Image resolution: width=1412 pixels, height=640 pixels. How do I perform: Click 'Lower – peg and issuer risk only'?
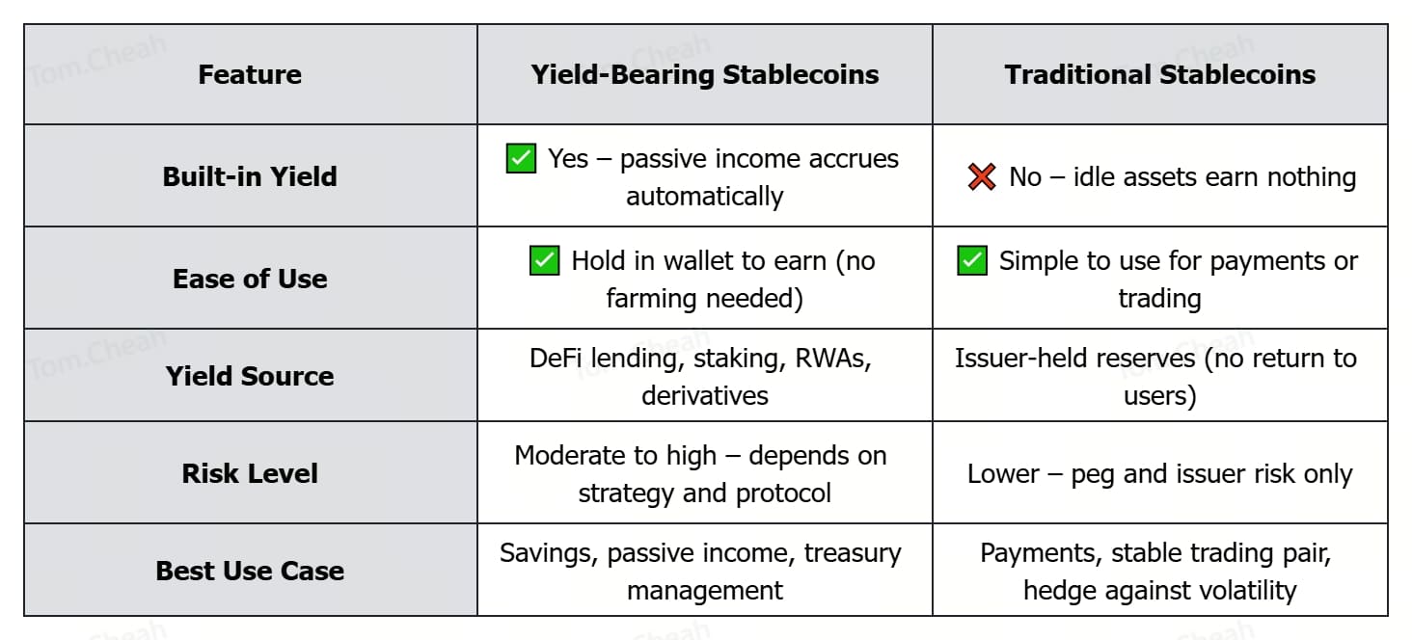[1159, 473]
